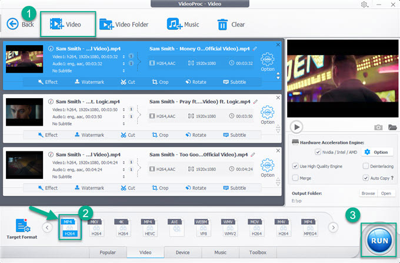Viewport: 400px width, 263px height.
Task: Add Music files
Action: (183, 25)
